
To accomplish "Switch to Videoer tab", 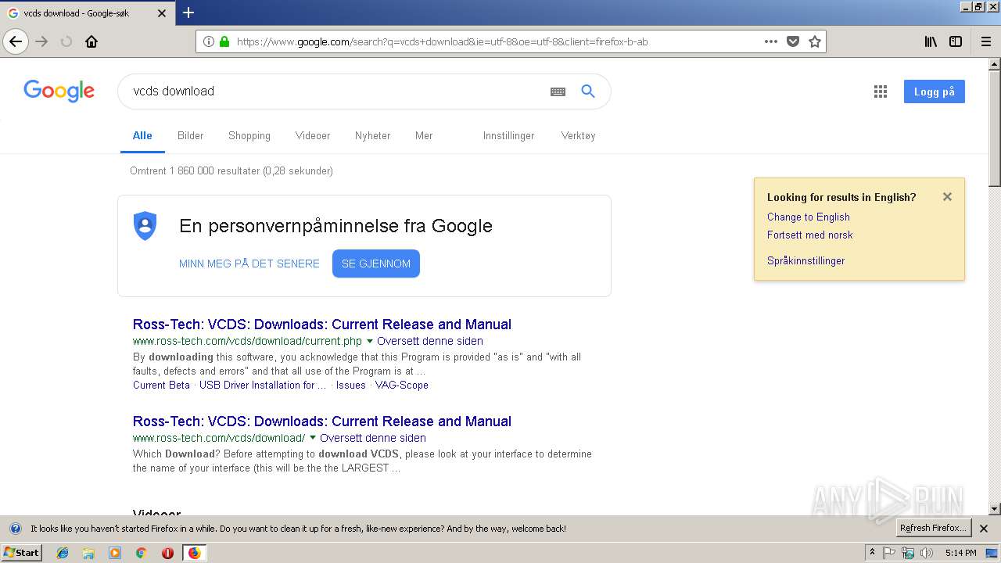I will tap(313, 135).
